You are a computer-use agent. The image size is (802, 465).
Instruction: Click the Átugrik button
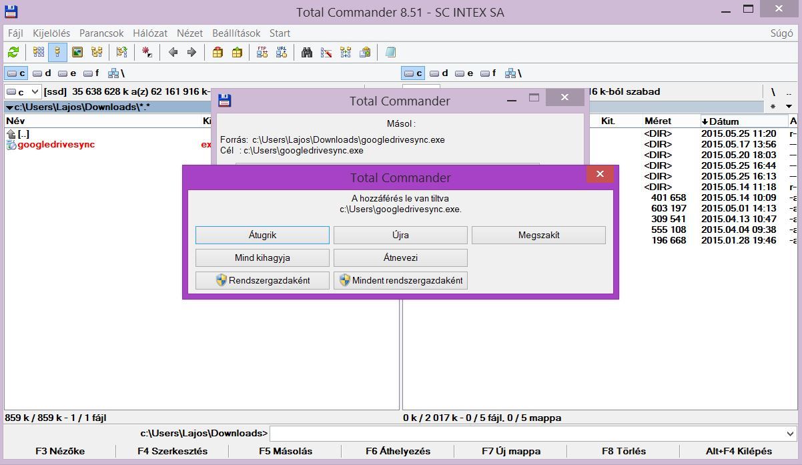click(x=262, y=235)
